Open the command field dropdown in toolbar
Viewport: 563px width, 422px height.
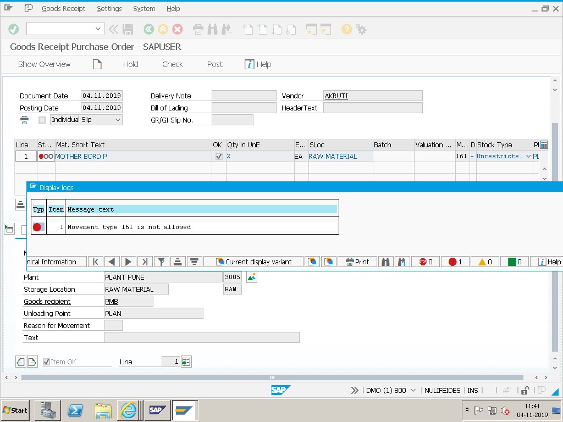click(x=98, y=29)
